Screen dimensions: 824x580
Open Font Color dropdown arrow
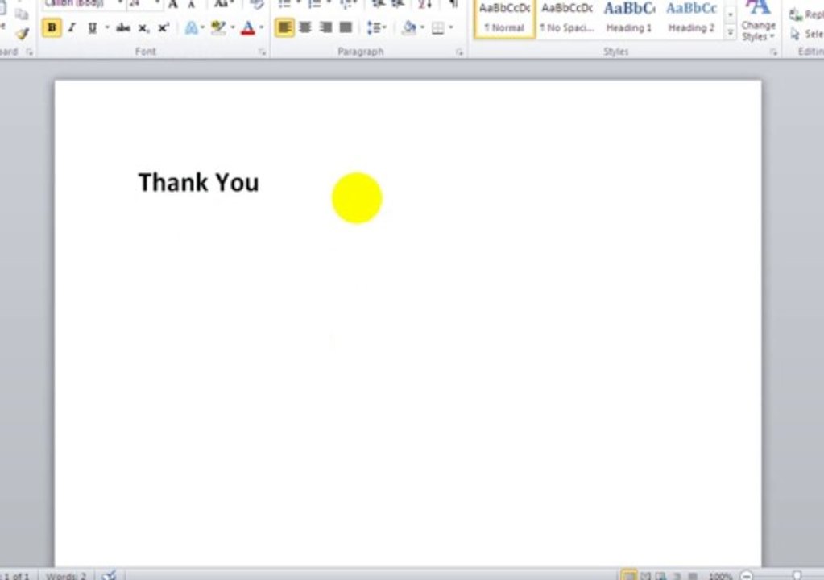point(262,27)
